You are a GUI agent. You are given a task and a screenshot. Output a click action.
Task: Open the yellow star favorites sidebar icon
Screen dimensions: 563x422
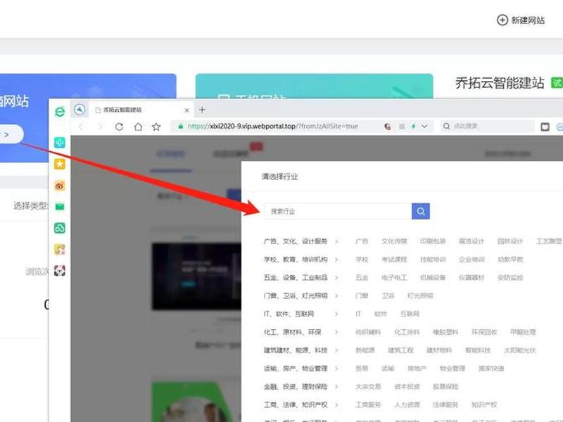click(x=60, y=164)
